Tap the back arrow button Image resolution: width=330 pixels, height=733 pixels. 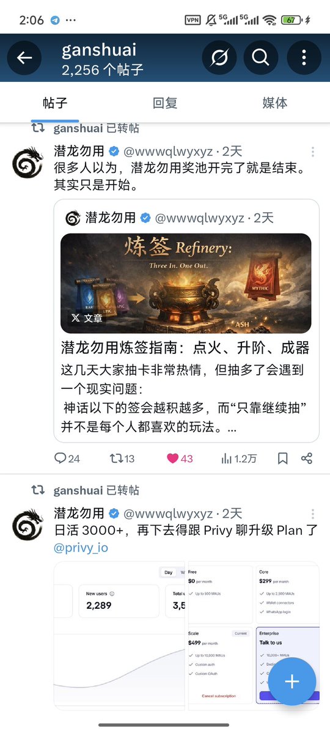pyautogui.click(x=24, y=58)
